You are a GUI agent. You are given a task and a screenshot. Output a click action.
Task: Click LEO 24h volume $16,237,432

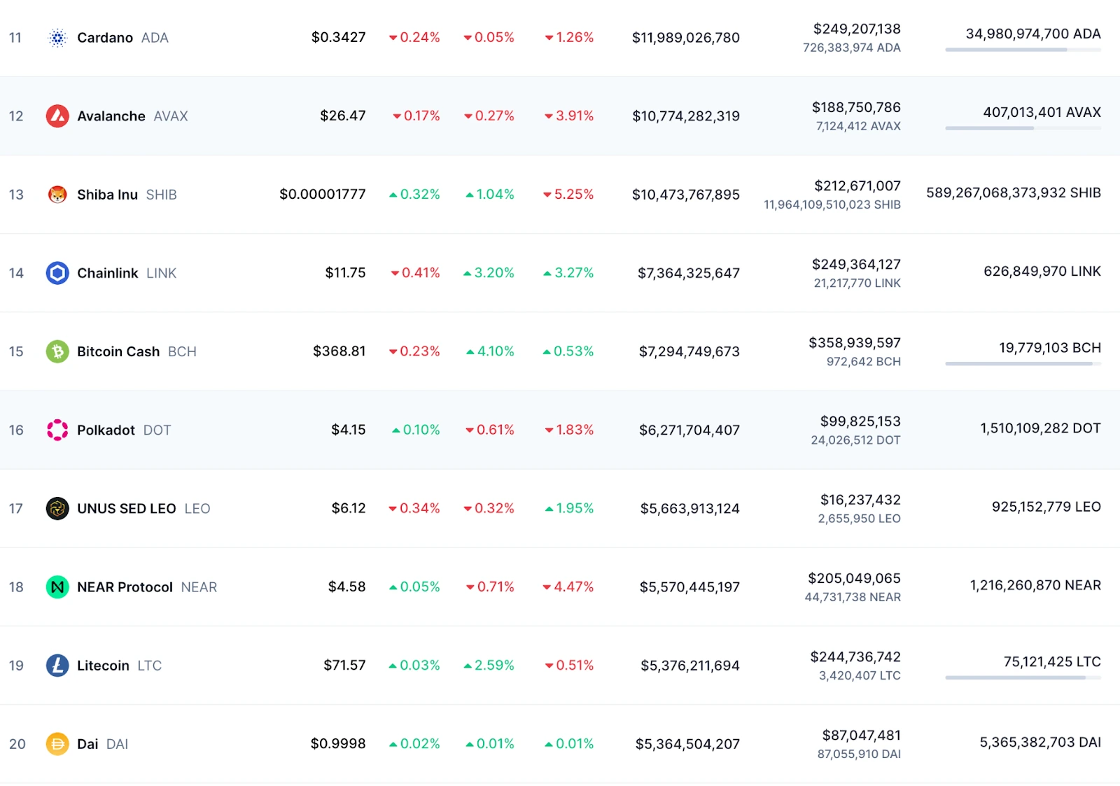point(860,499)
